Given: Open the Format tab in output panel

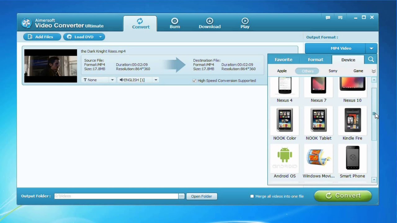Looking at the screenshot, I should (x=315, y=59).
